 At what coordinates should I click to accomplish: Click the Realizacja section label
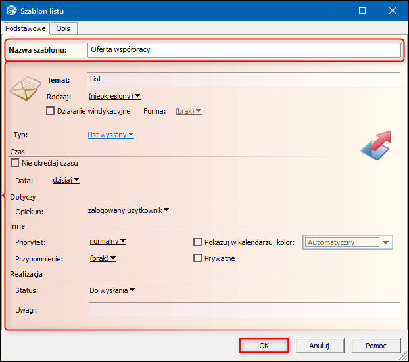click(26, 274)
